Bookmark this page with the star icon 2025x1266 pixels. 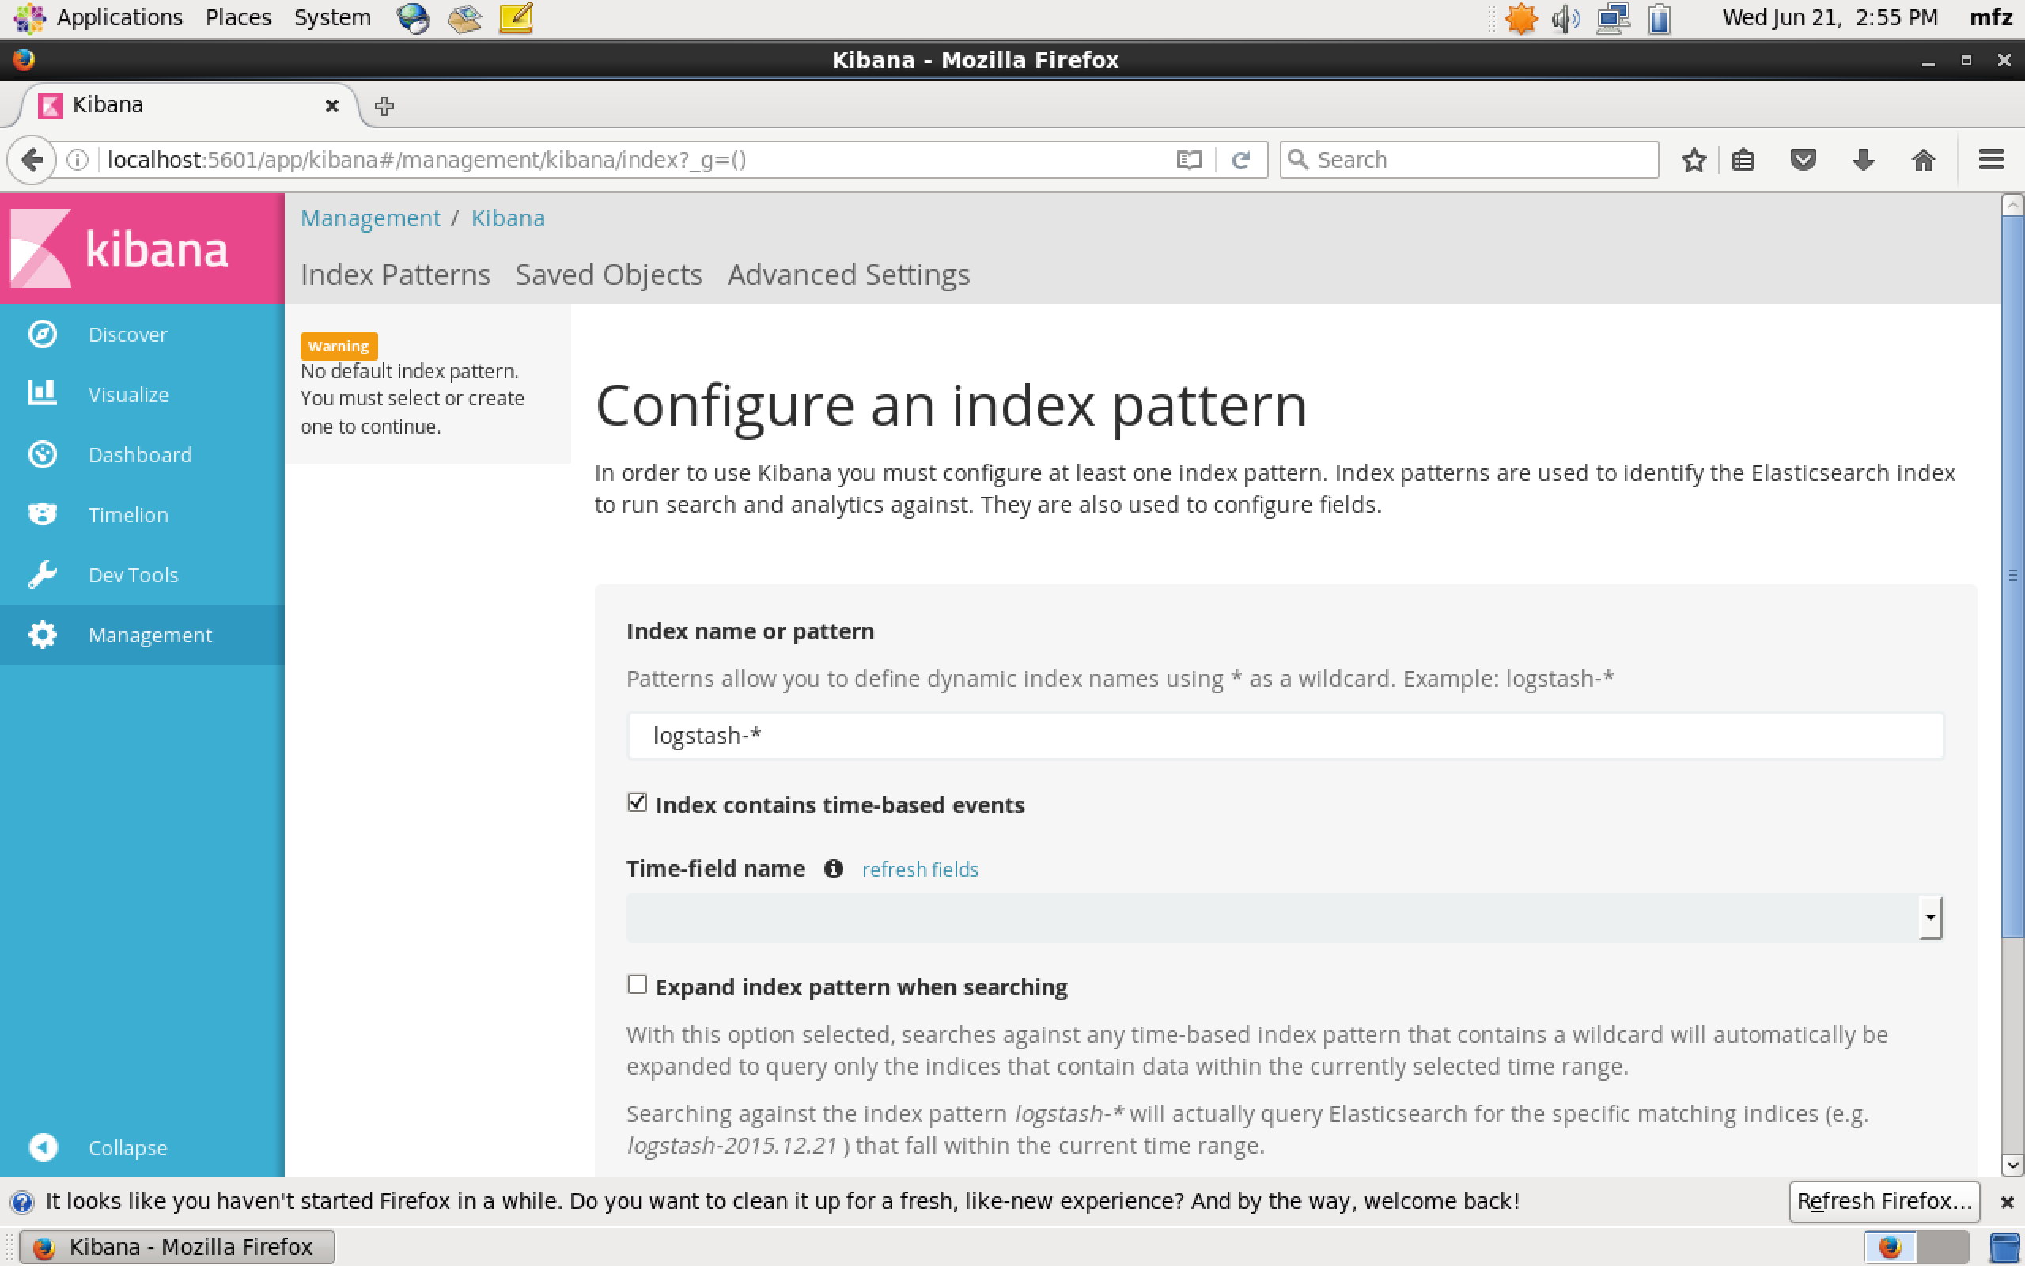[x=1694, y=160]
